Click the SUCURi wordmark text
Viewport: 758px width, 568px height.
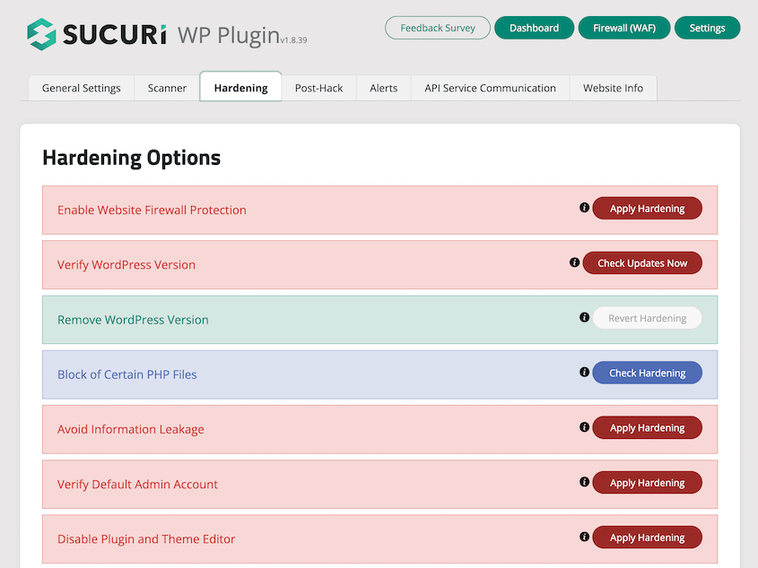[x=115, y=35]
